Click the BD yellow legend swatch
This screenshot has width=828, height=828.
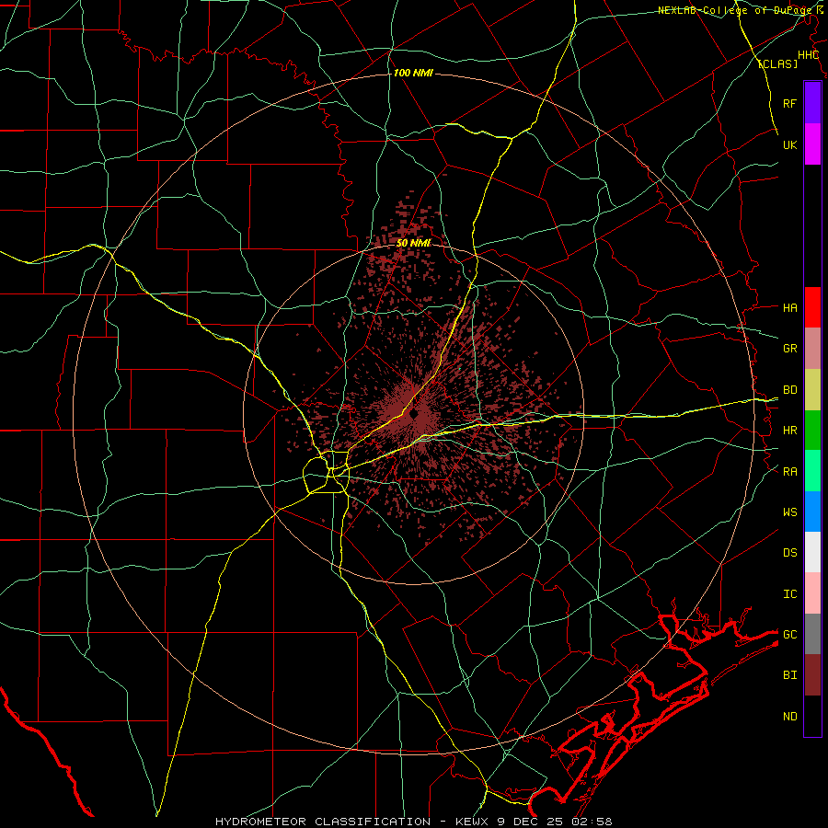click(812, 389)
